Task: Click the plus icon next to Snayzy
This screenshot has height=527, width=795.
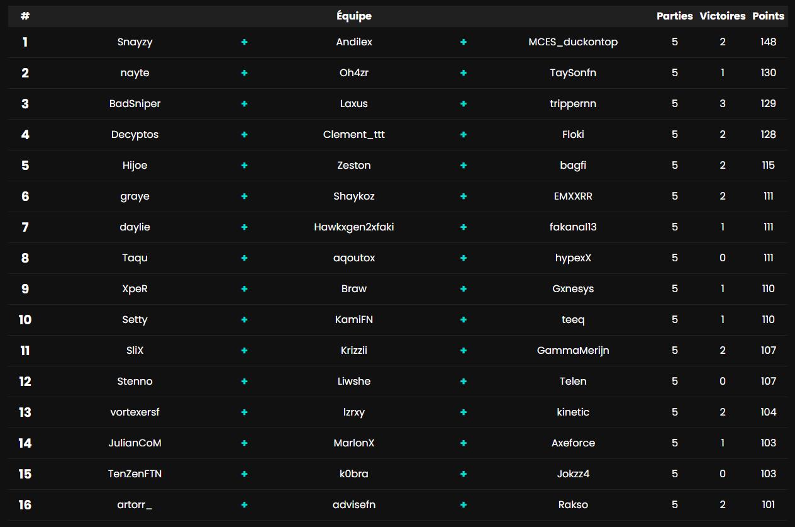Action: (x=244, y=42)
